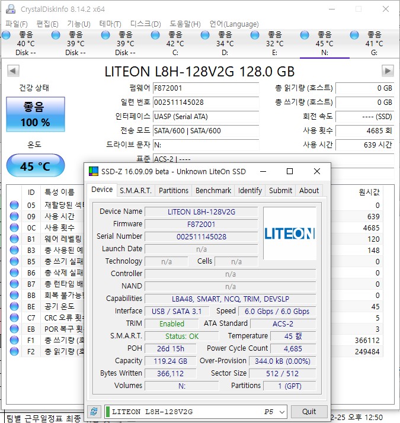Click the raw value 366112 for F1

(367, 341)
